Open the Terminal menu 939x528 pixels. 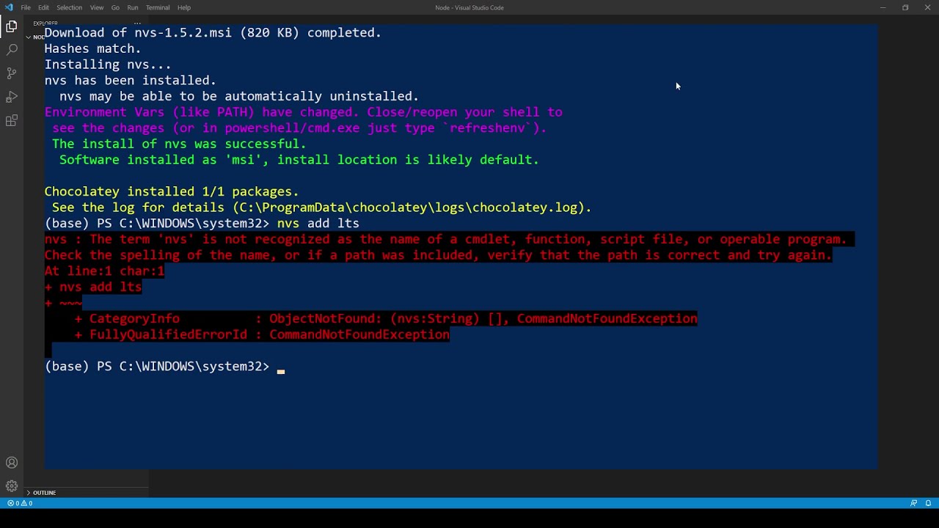coord(158,7)
